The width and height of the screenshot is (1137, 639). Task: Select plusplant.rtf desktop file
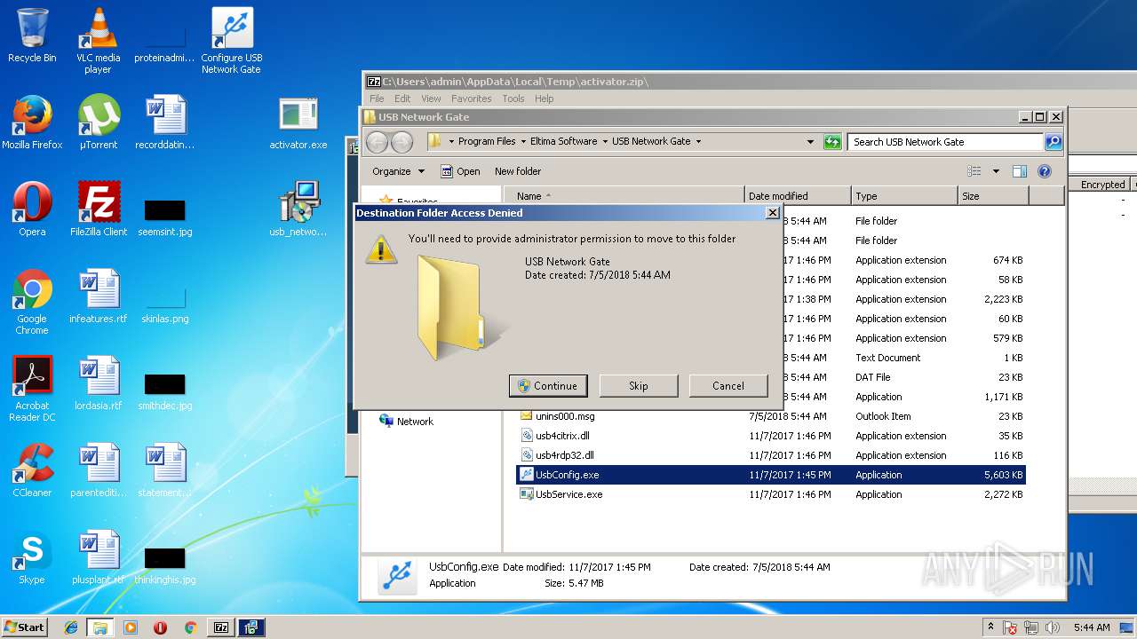[x=99, y=557]
